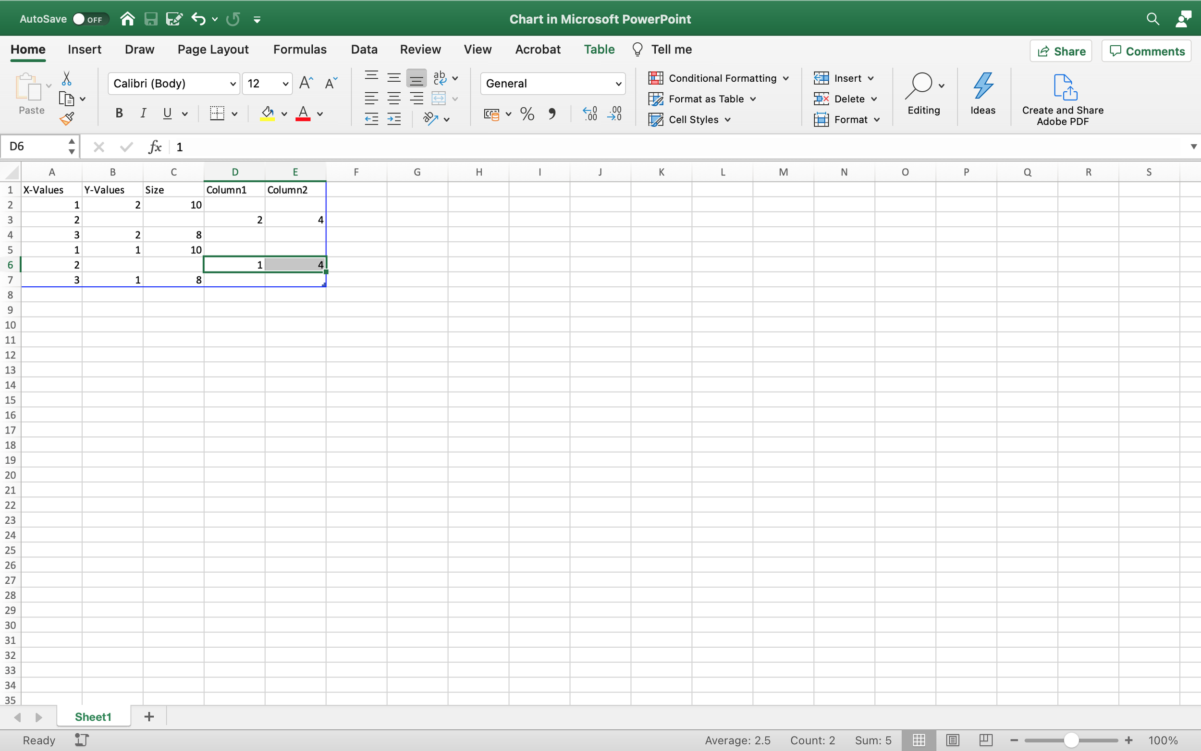This screenshot has width=1201, height=751.
Task: Click the Insert Function fx icon
Action: (155, 147)
